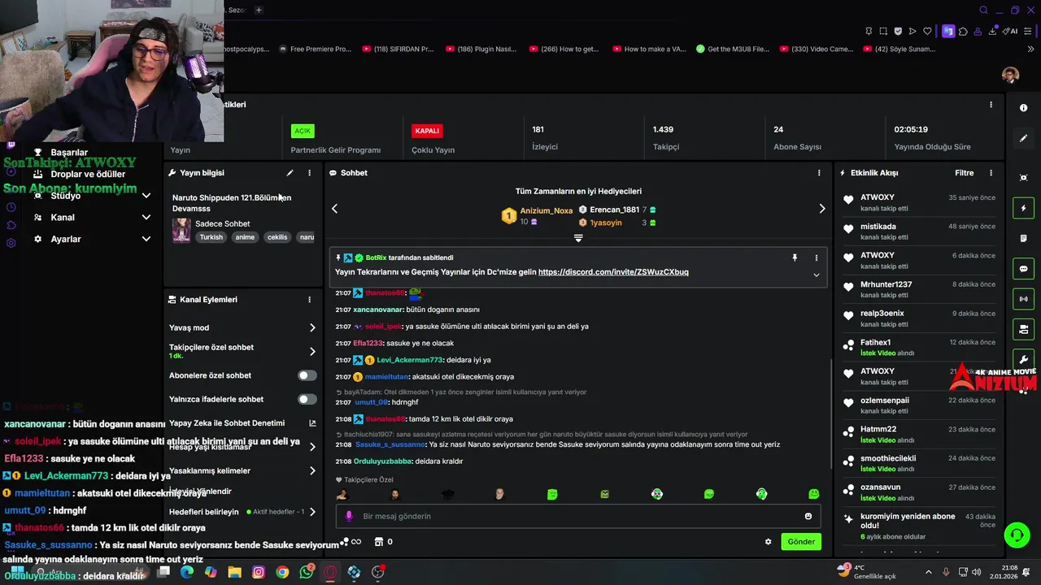This screenshot has width=1041, height=585.
Task: Click the sidebar screen-capture frame icon
Action: pos(1023,178)
